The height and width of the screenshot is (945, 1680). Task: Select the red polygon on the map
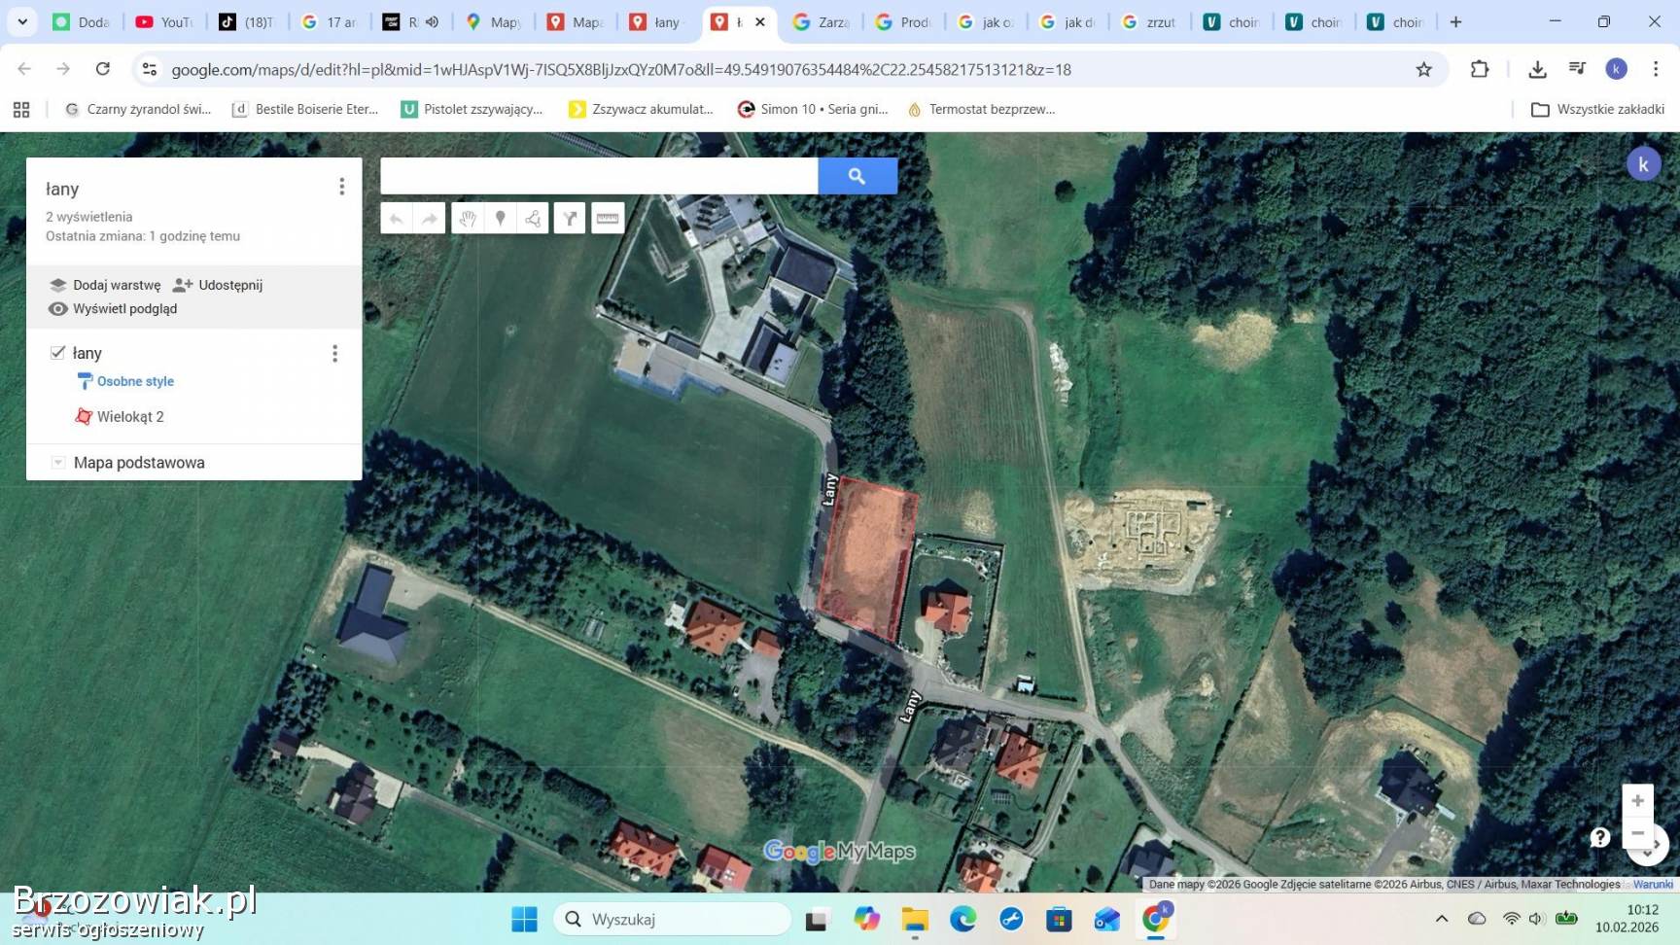866,558
